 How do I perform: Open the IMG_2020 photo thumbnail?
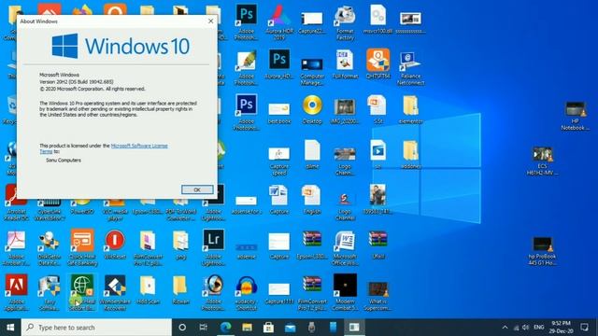click(345, 111)
